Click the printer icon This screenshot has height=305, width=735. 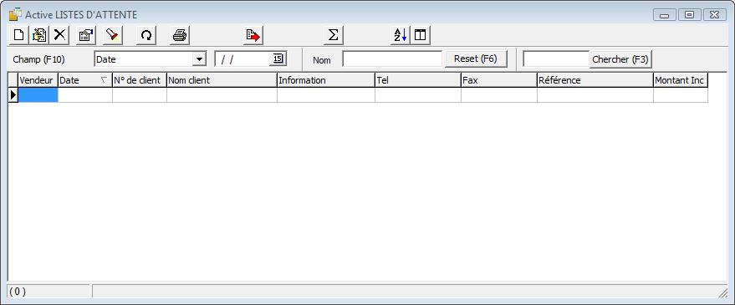click(180, 35)
